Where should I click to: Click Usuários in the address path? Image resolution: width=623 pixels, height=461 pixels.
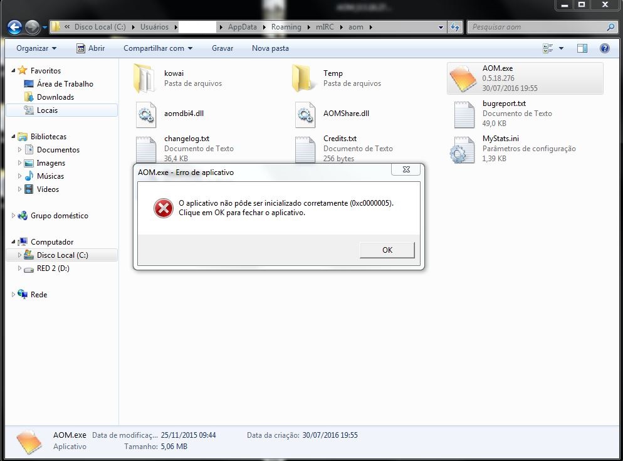(154, 27)
